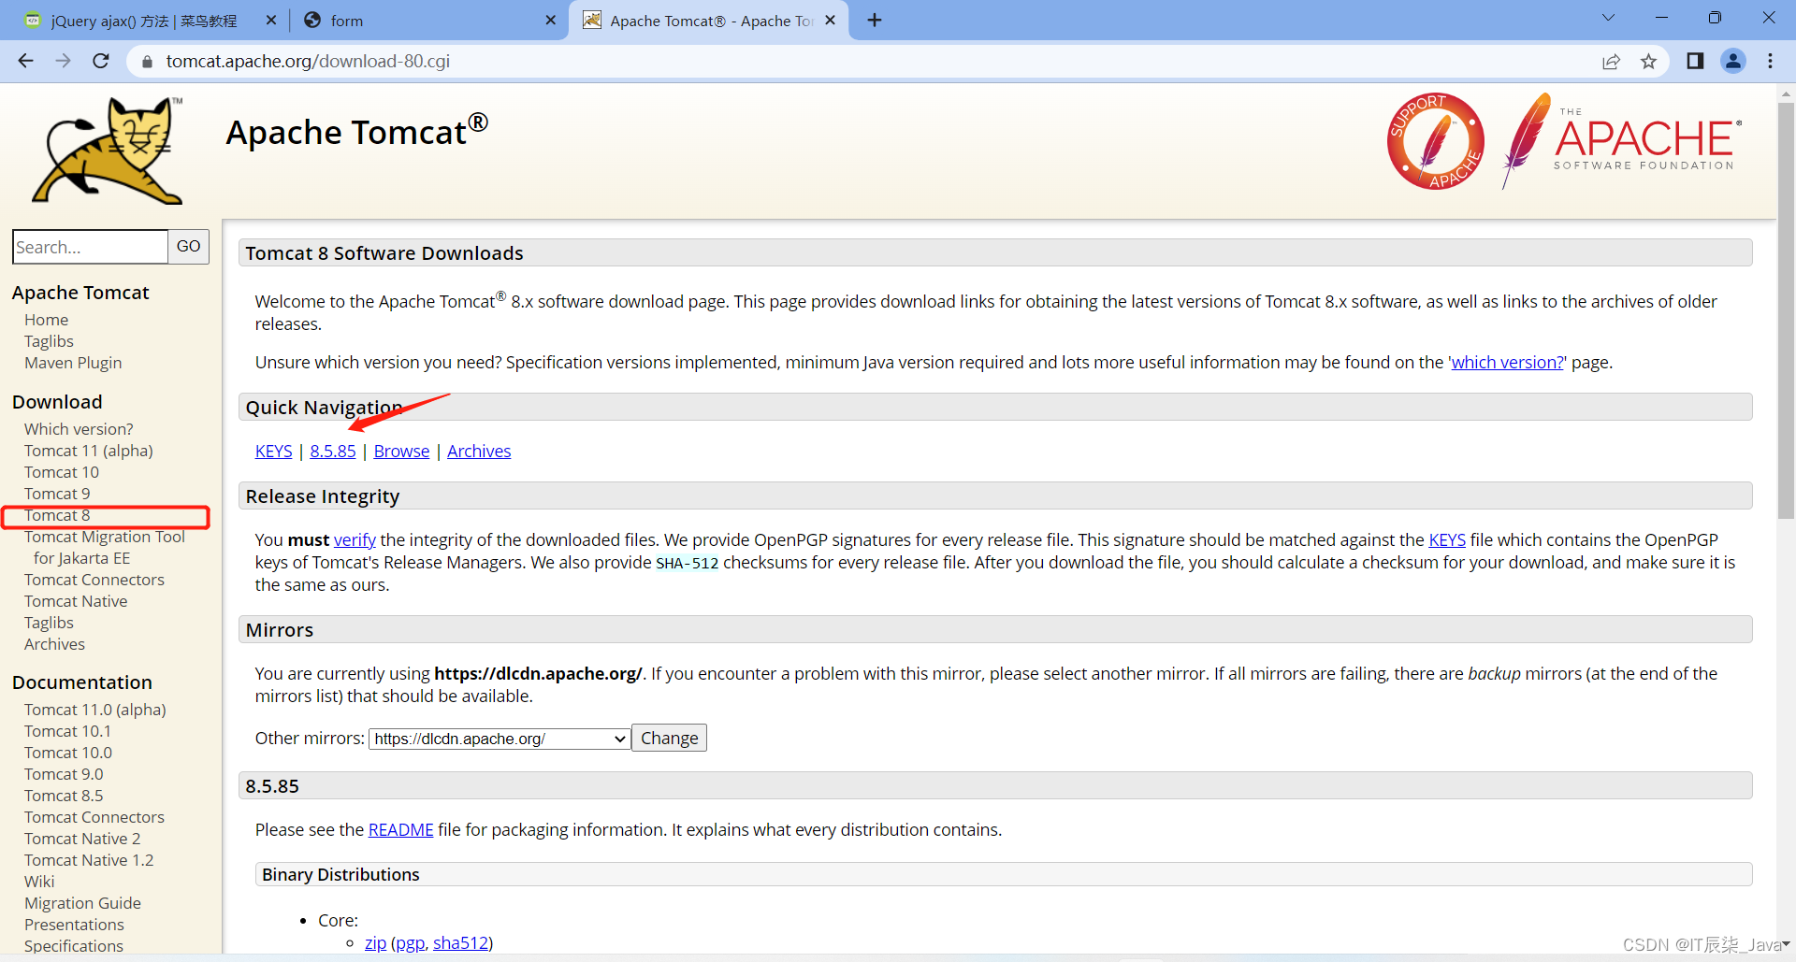Open Tomcat Native 1.2 documentation
This screenshot has width=1796, height=962.
pos(89,860)
